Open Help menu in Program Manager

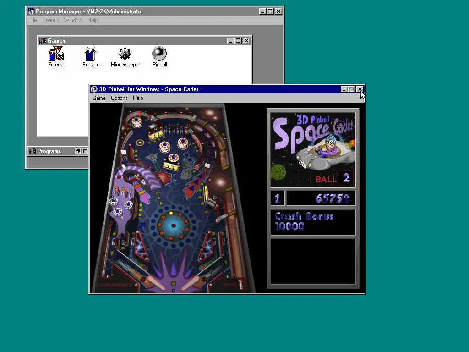pos(93,20)
